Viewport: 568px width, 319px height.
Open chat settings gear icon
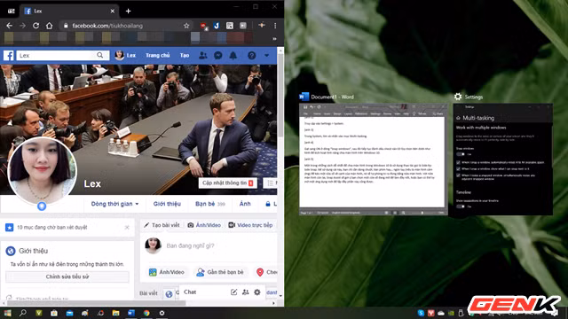256,292
